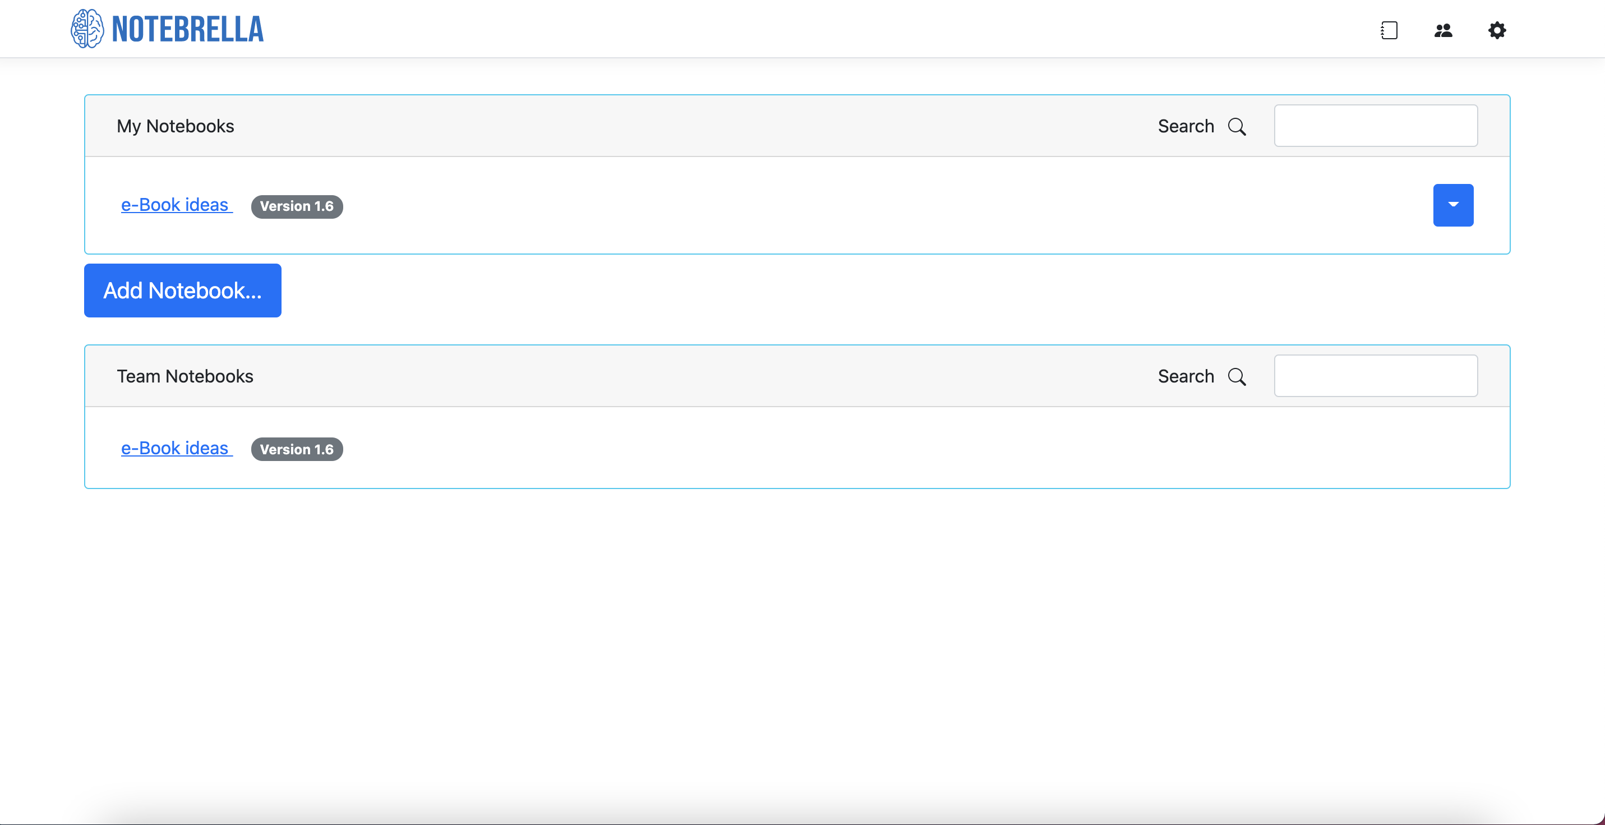Click the NOTEBRELLA title text
Screen dimensions: 1605x825
(187, 29)
